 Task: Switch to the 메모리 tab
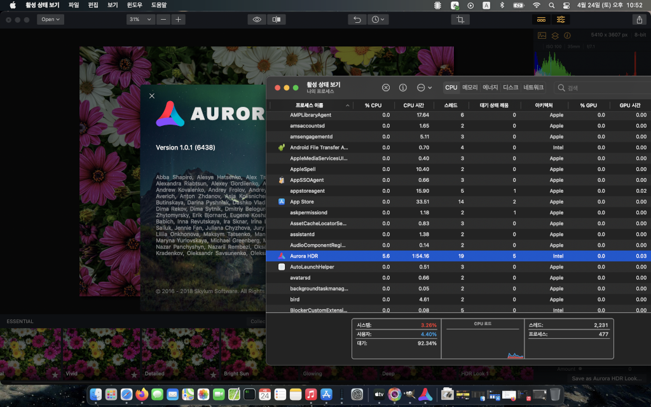pos(470,88)
